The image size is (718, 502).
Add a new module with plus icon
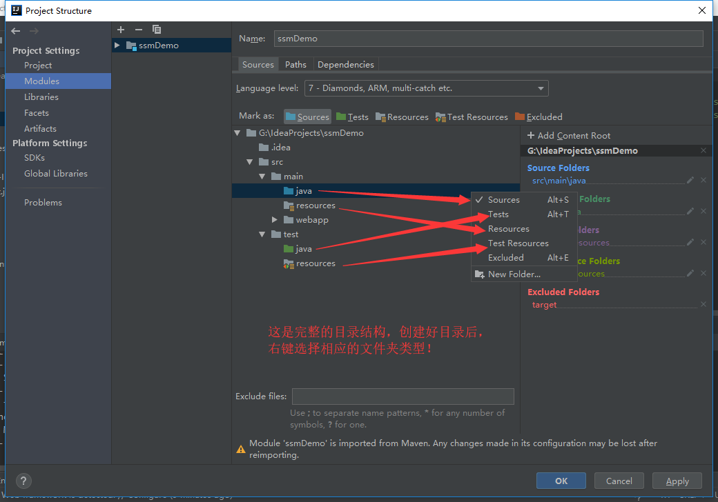121,30
